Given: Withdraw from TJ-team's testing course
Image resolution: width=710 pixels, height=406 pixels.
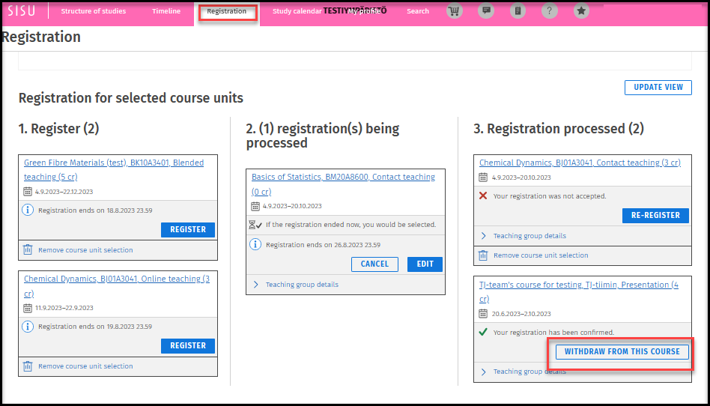Looking at the screenshot, I should coord(622,351).
